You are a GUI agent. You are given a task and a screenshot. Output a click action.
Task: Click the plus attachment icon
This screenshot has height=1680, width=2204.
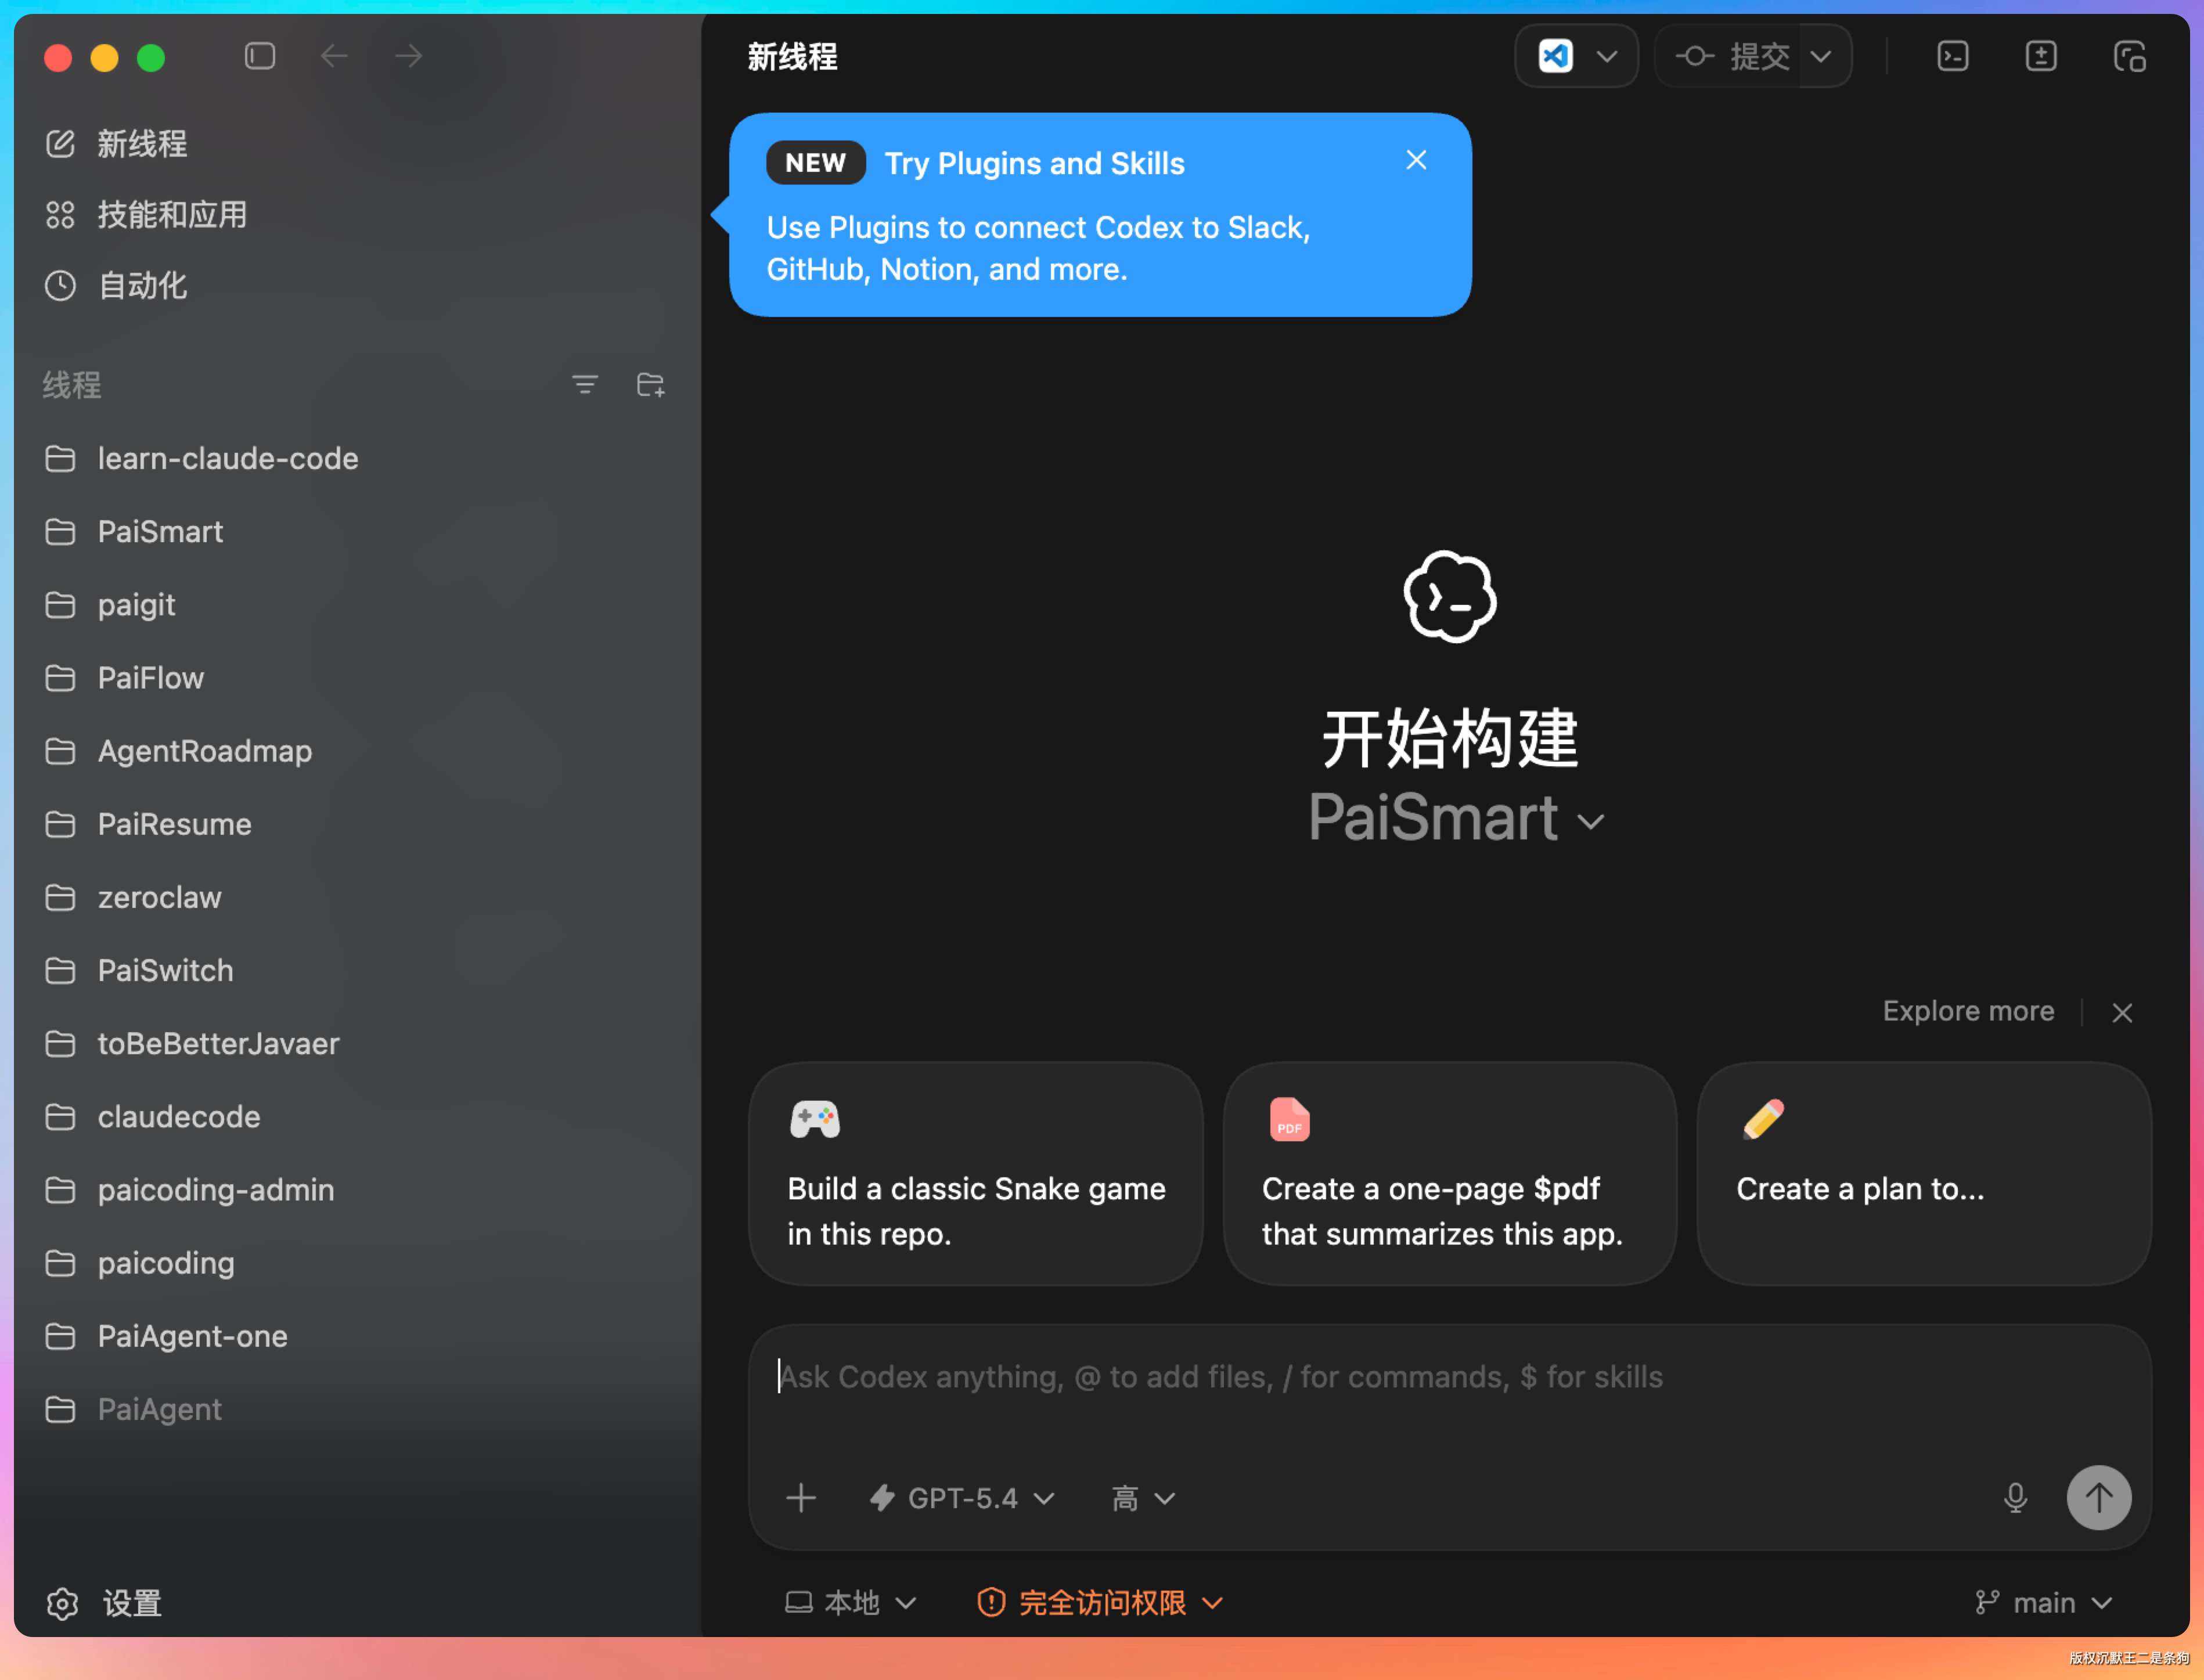(801, 1498)
